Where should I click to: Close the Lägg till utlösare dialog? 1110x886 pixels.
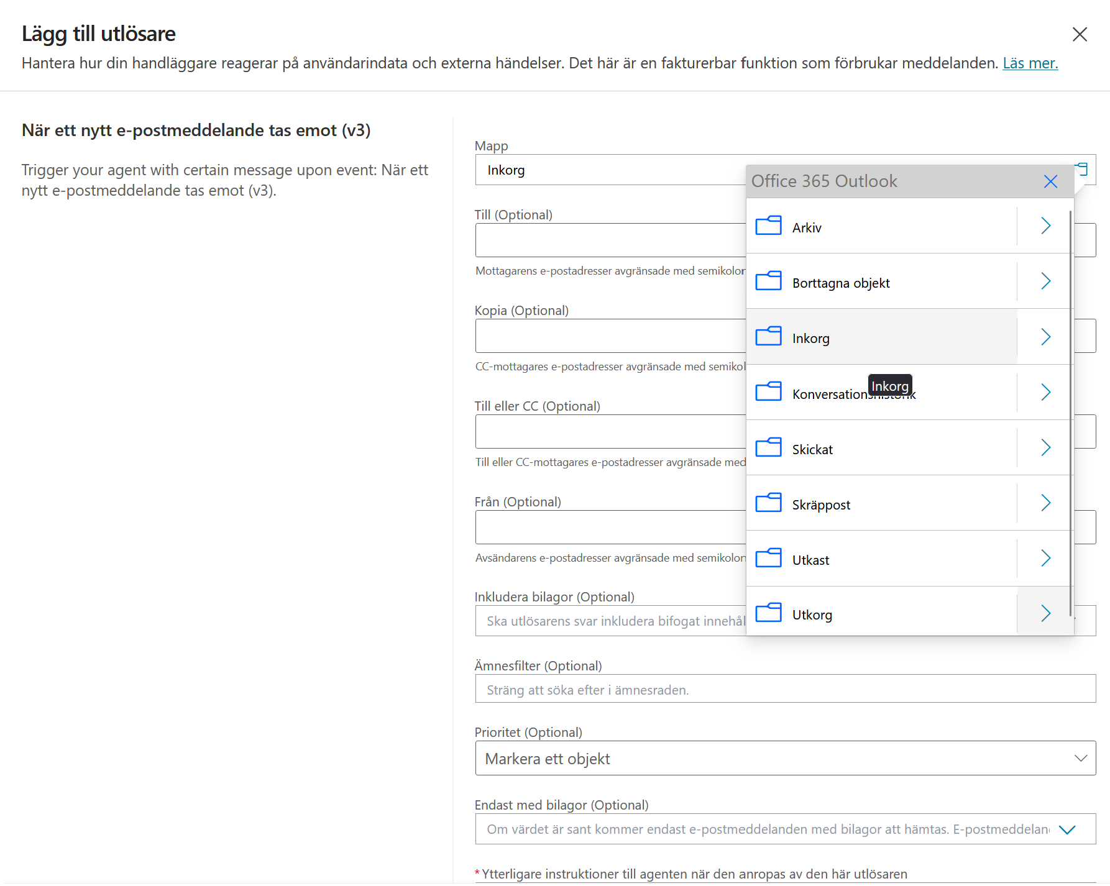pos(1080,34)
